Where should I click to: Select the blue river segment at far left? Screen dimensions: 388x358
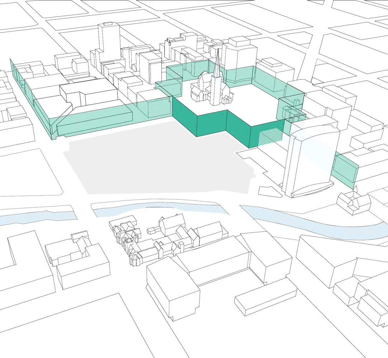tap(36, 218)
